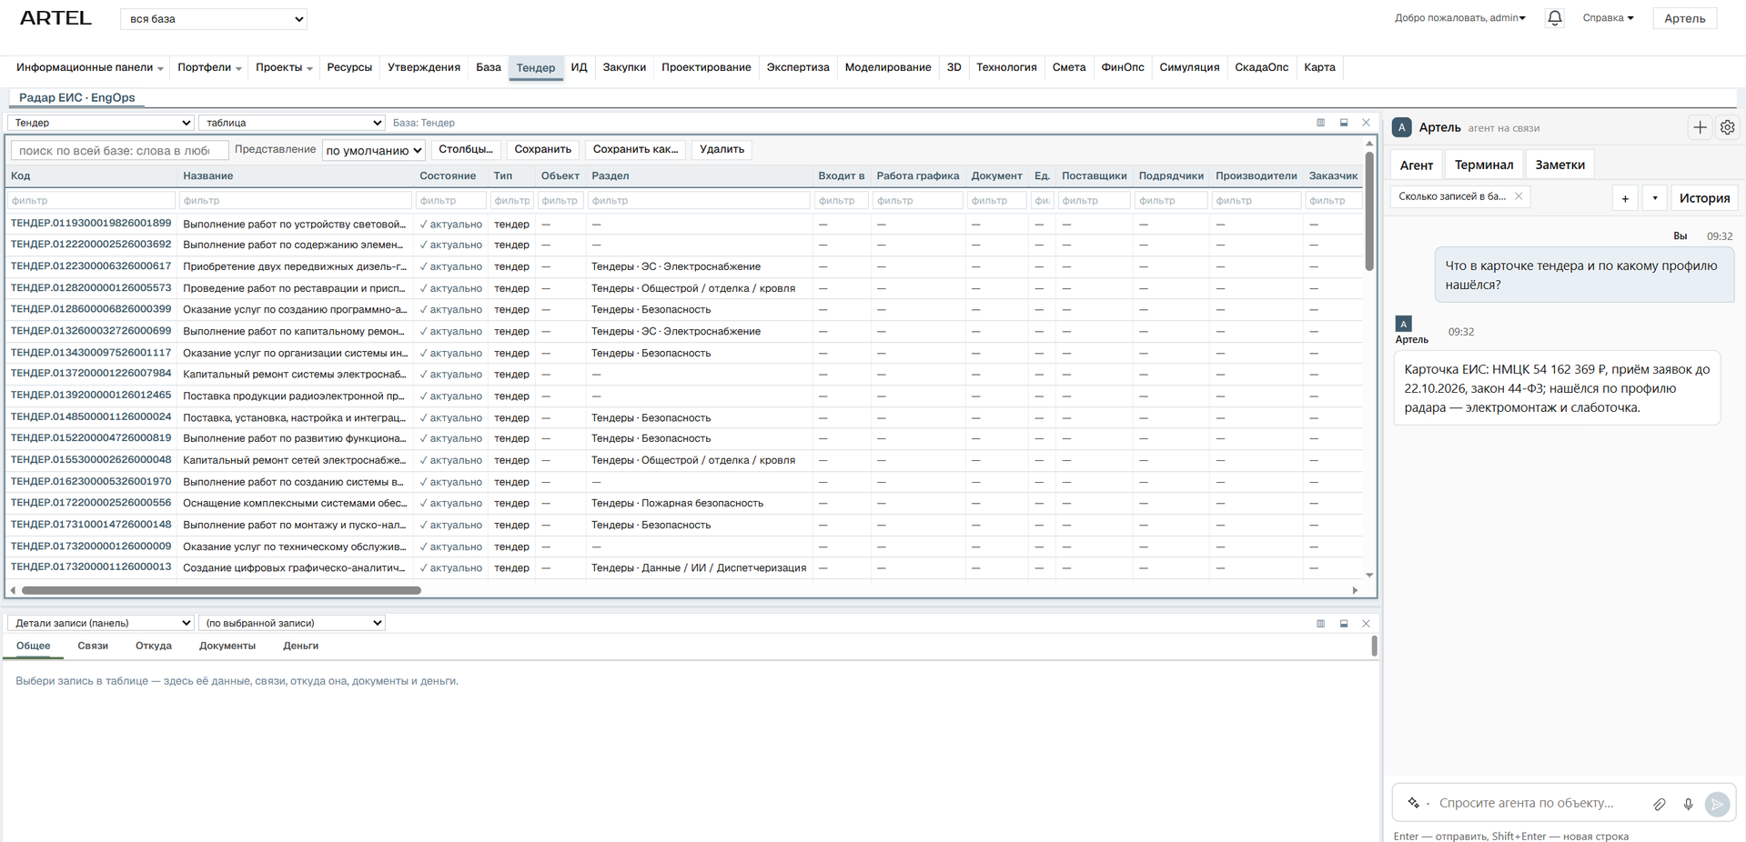Switch to the Терминал tab
Viewport: 1746px width, 842px height.
[1483, 165]
